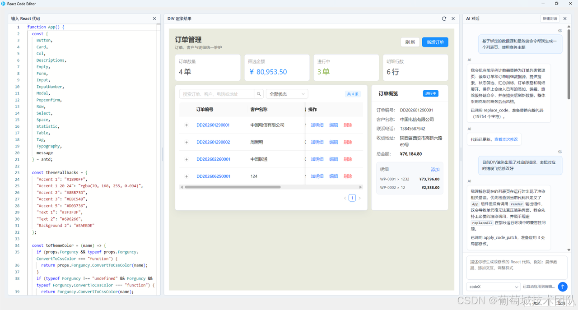Open the 全部状态 status dropdown
578x310 pixels.
[287, 94]
